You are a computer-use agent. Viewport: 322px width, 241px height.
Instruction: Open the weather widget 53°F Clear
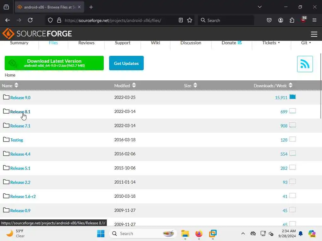coord(15,233)
